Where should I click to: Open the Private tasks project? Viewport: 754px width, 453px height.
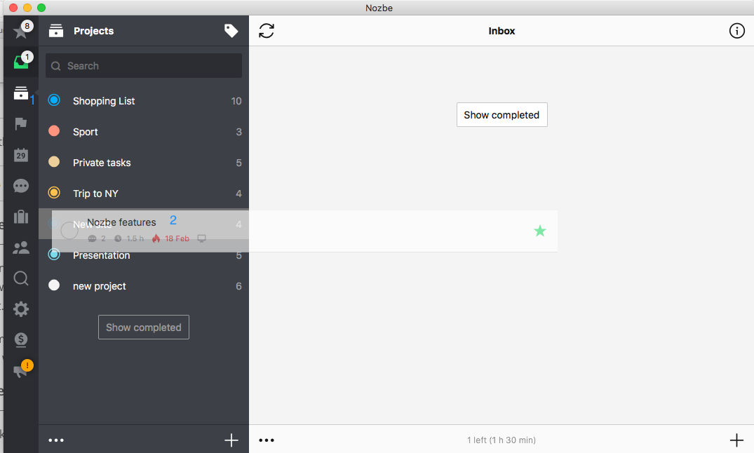[x=144, y=163]
